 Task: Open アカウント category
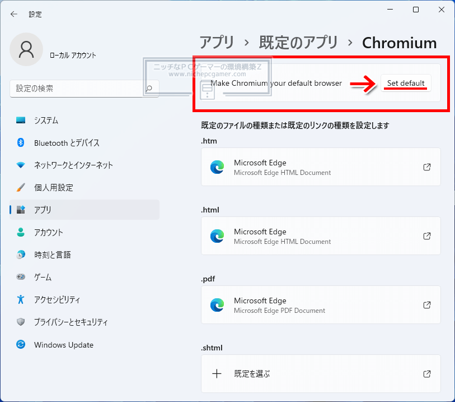click(x=85, y=232)
